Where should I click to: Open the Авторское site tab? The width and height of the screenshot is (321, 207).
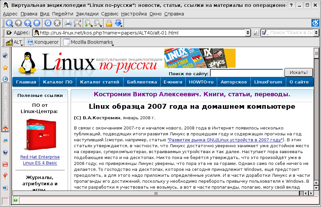(234, 82)
